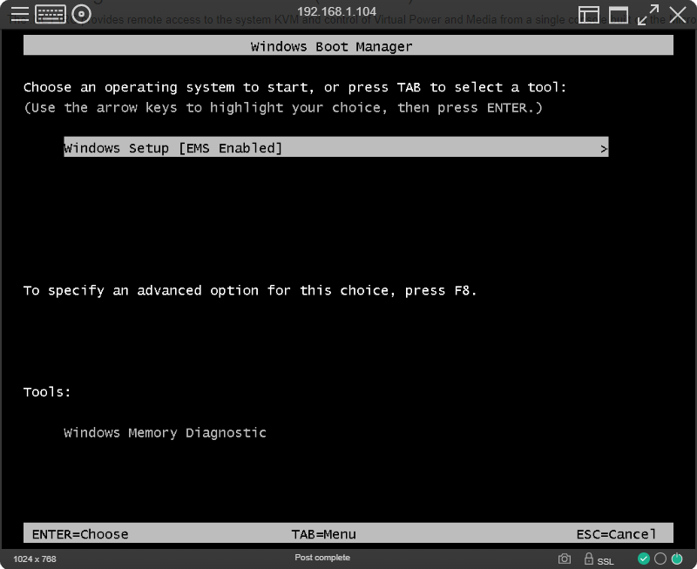Viewport: 697px width, 569px height.
Task: Open the hamburger menu in the console toolbar
Action: pos(19,14)
